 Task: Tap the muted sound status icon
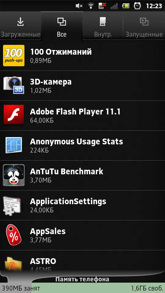(x=79, y=6)
